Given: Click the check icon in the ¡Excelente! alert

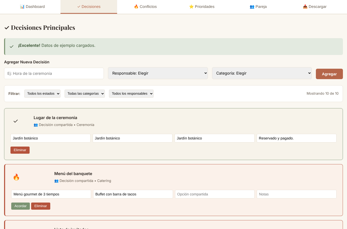Looking at the screenshot, I should point(11,46).
